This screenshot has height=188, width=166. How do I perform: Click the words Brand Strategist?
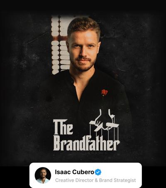[x=117, y=180]
